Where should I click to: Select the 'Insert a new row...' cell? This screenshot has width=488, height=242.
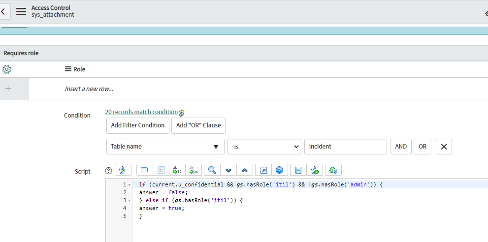click(89, 89)
